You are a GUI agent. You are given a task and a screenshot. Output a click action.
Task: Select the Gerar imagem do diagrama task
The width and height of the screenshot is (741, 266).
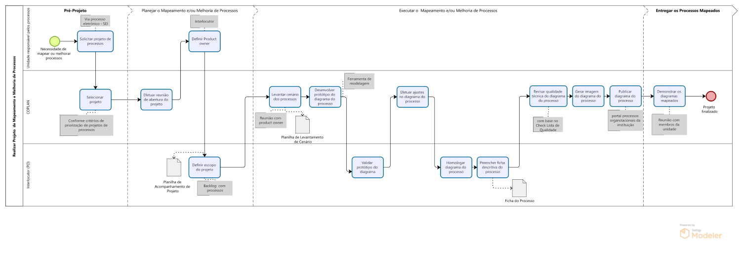pos(588,96)
